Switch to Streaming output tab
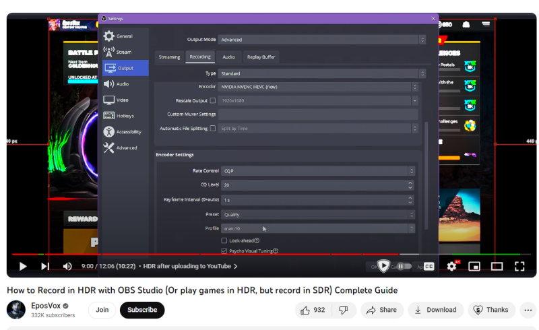 tap(169, 57)
